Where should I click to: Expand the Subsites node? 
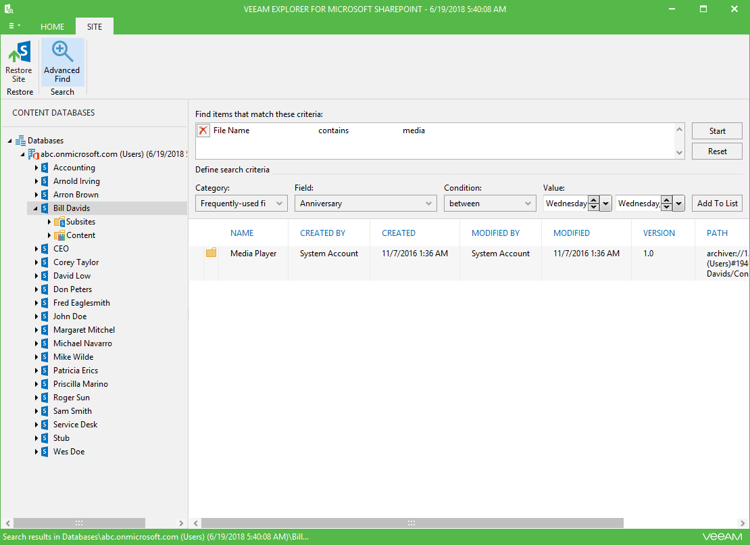[x=49, y=222]
